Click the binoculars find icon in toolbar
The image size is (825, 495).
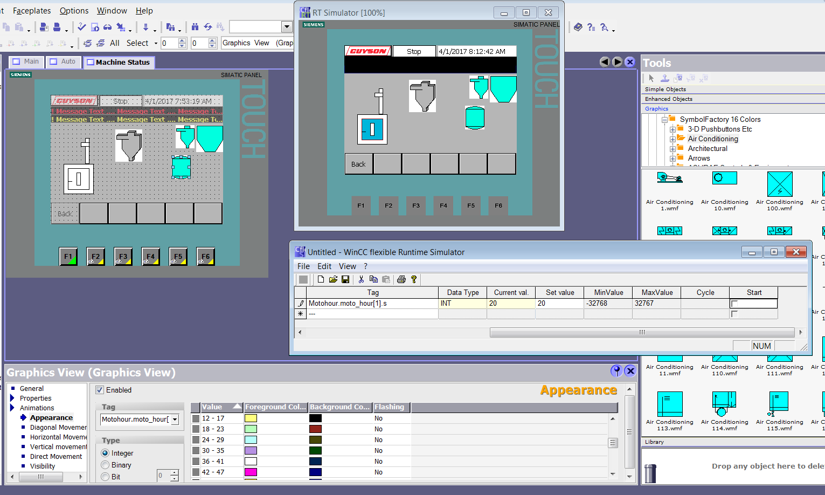tap(195, 26)
